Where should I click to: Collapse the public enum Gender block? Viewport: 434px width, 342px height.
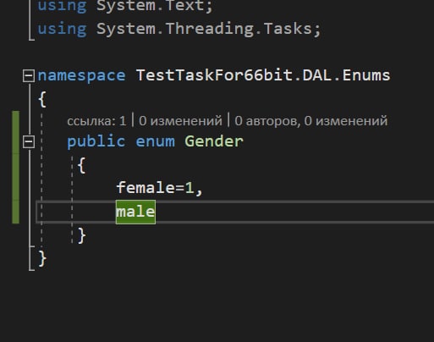click(29, 141)
